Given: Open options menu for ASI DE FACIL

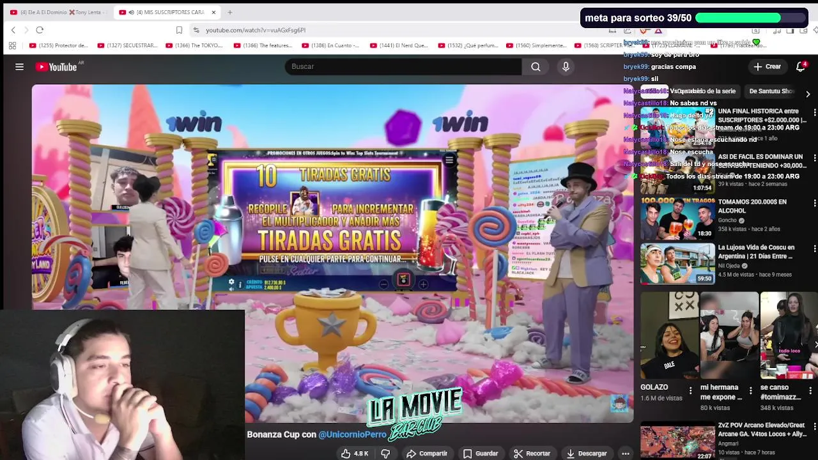Looking at the screenshot, I should coord(814,158).
